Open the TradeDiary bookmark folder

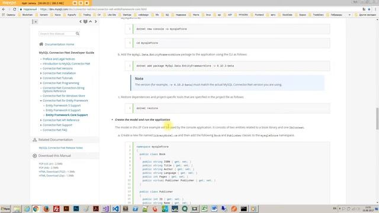[316, 15]
